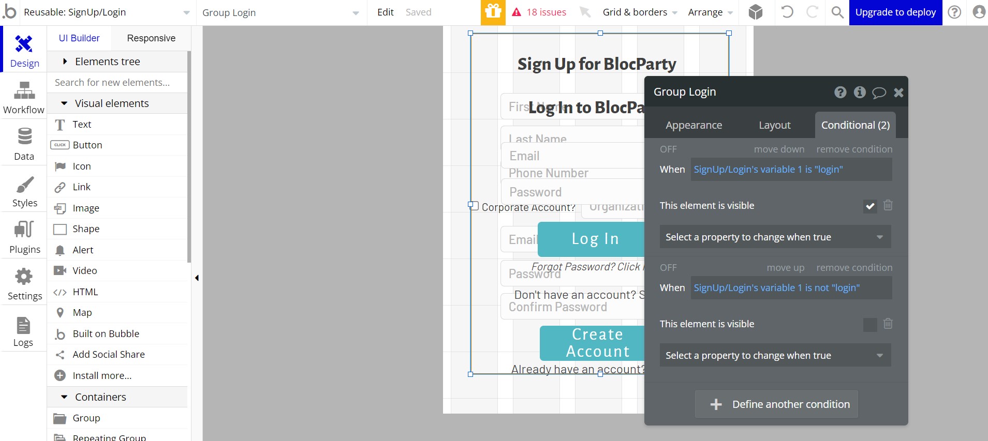Edit expression variable 1 is not "login"
Screen dimensions: 988x441
point(791,287)
